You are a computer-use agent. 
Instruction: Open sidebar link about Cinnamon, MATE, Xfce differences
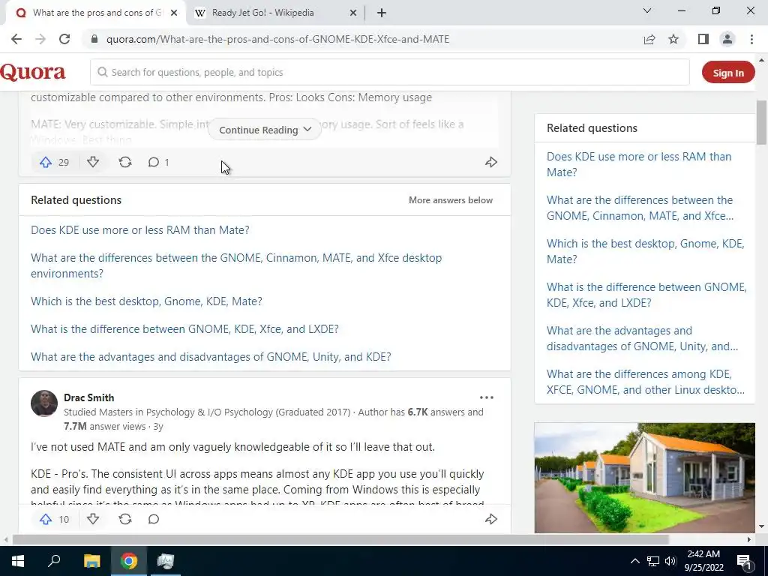pos(640,208)
